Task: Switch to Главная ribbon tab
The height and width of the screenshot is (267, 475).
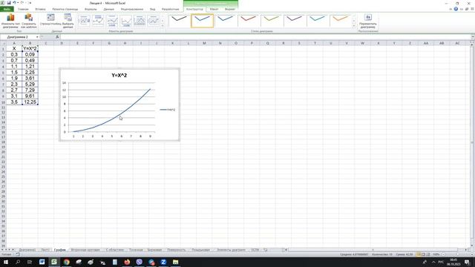Action: point(23,9)
